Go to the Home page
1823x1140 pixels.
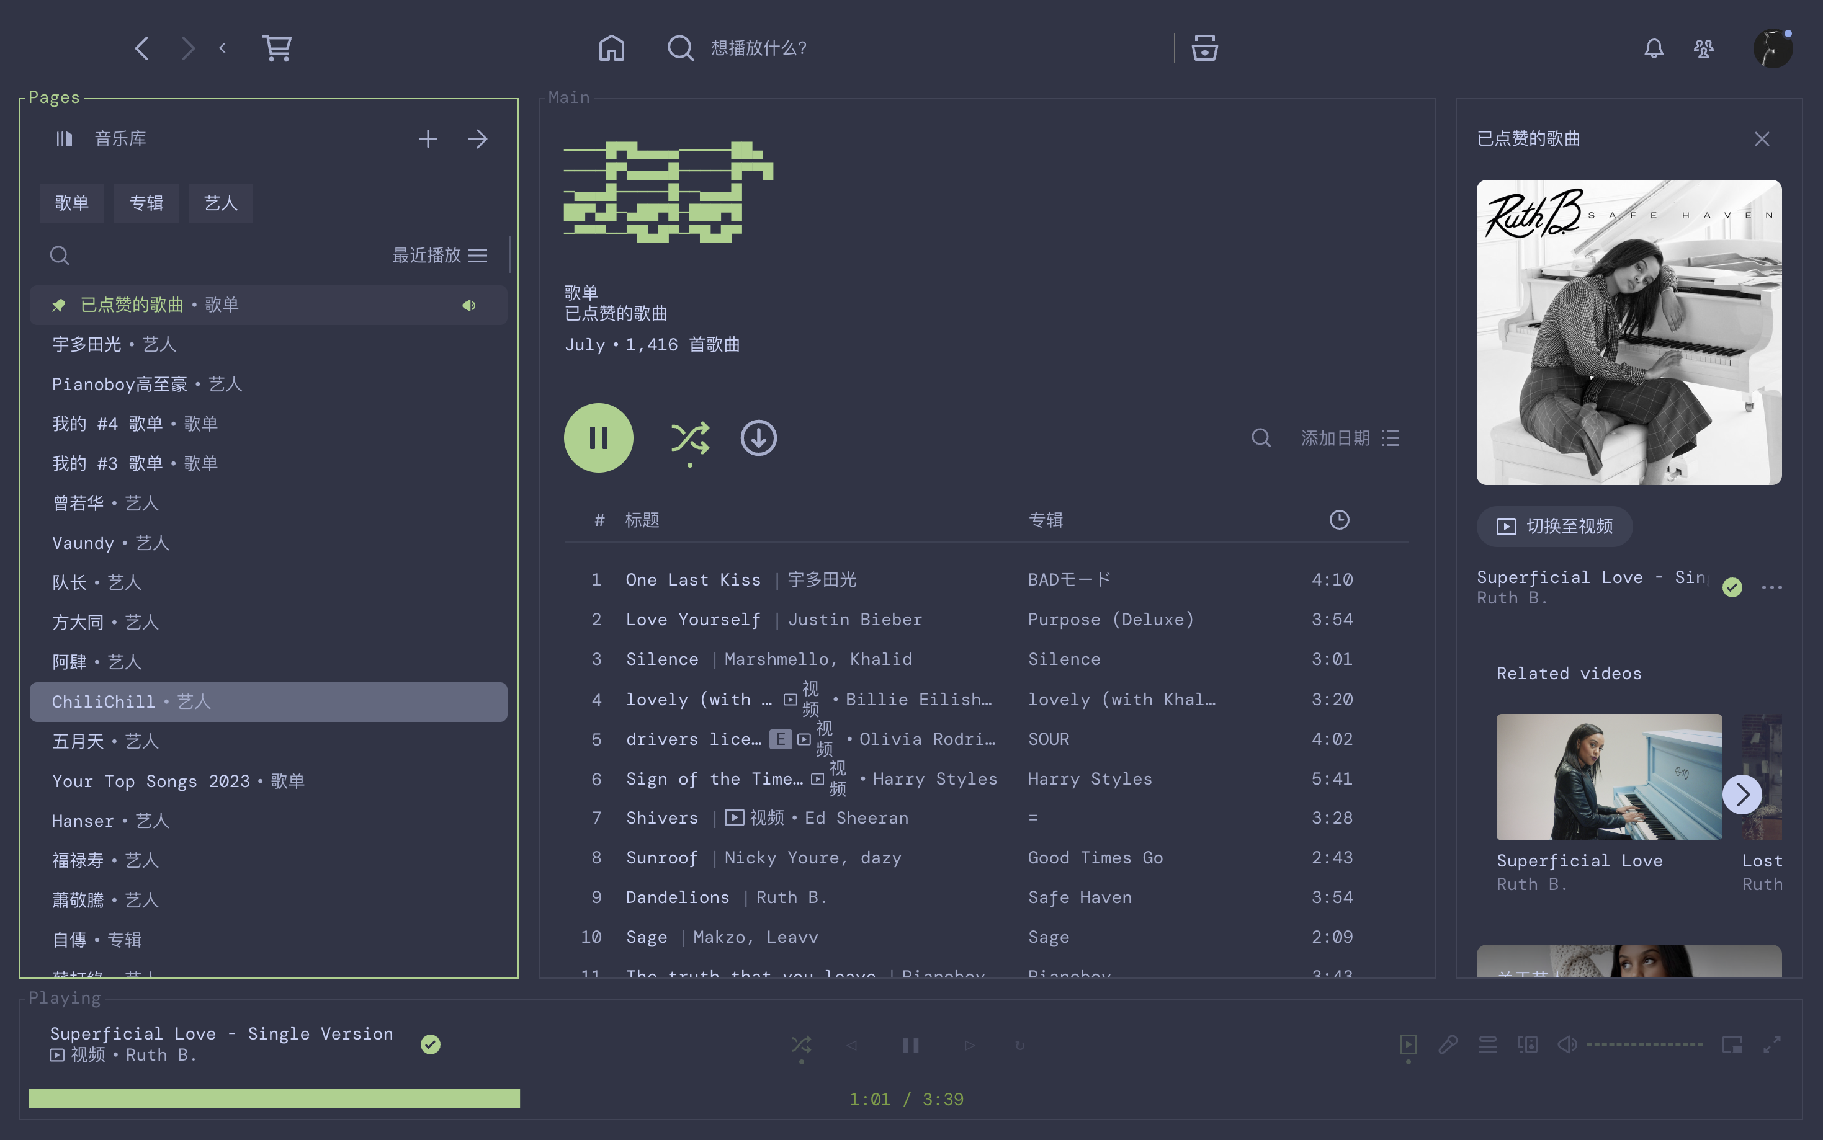click(611, 48)
